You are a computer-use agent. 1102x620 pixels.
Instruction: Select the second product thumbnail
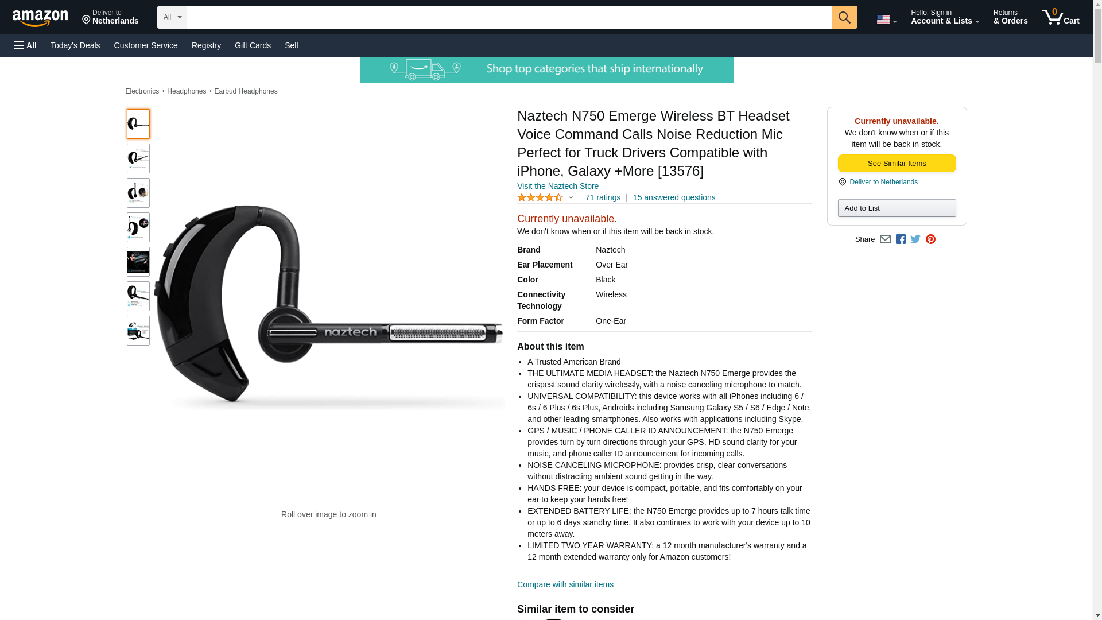pos(138,158)
